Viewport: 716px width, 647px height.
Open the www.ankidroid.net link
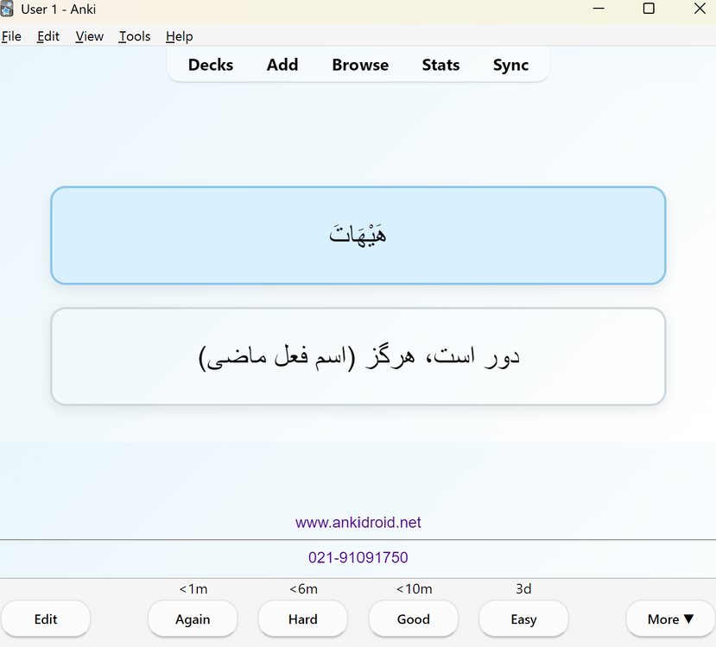(358, 522)
